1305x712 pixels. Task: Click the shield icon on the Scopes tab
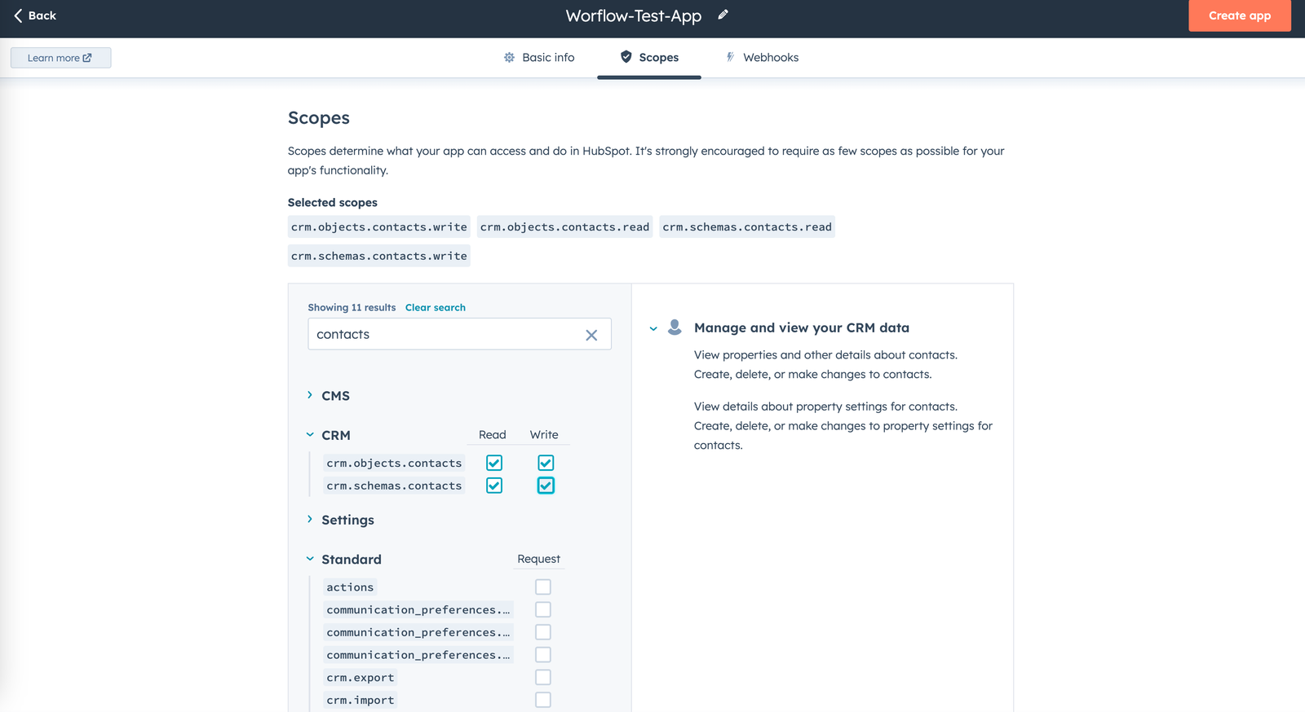626,57
